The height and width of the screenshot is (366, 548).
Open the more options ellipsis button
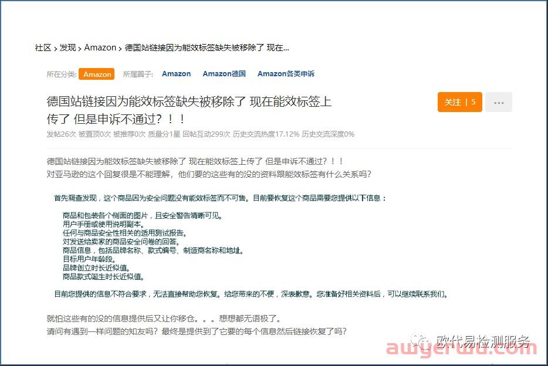point(498,102)
